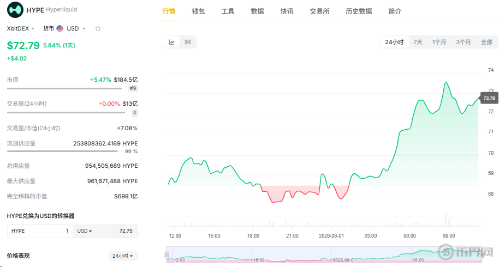Image resolution: width=499 pixels, height=267 pixels.
Task: Click the $184.5亿 market cap value
Action: pos(126,80)
